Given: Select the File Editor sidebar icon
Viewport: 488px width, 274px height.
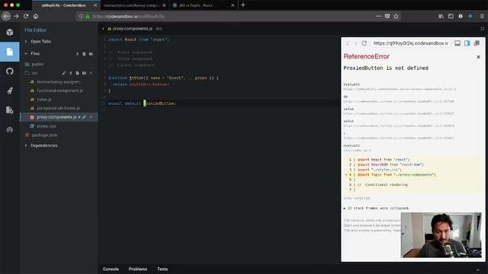Looking at the screenshot, I should pyautogui.click(x=10, y=52).
